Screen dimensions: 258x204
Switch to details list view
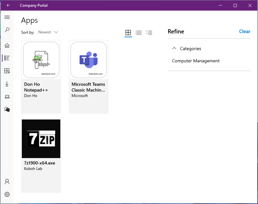click(138, 32)
